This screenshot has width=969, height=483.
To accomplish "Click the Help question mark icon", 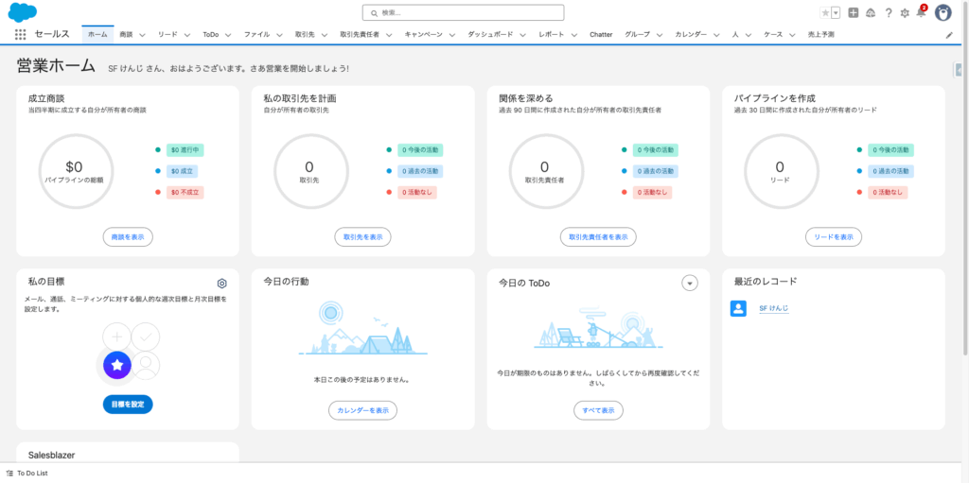I will pos(889,12).
